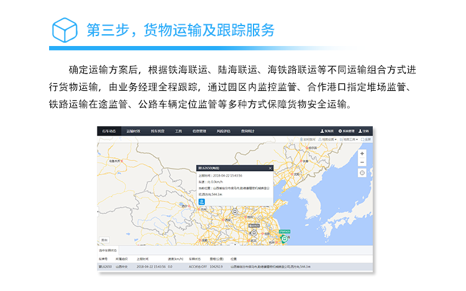Open the 运输时效 menu

click(134, 131)
